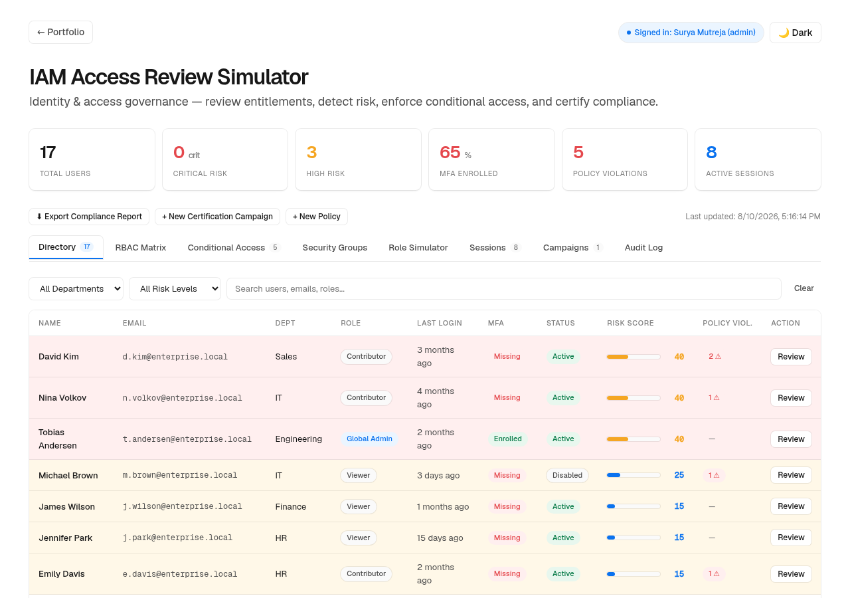Click email d.kim@enterprise.local
The image size is (850, 598).
[175, 357]
